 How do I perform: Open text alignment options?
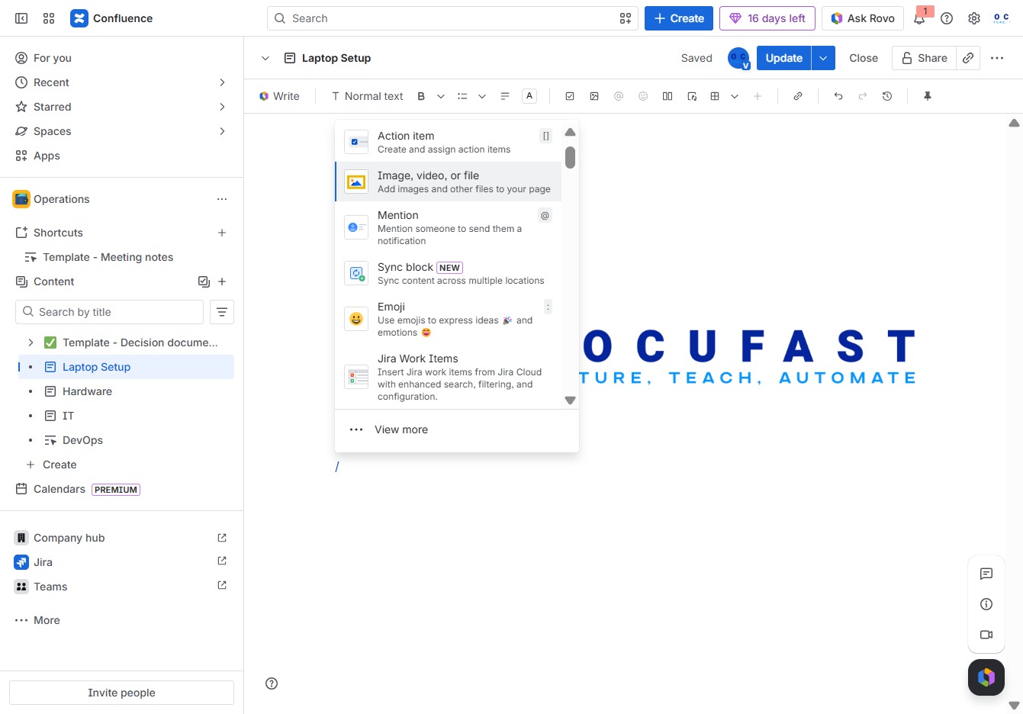click(505, 96)
